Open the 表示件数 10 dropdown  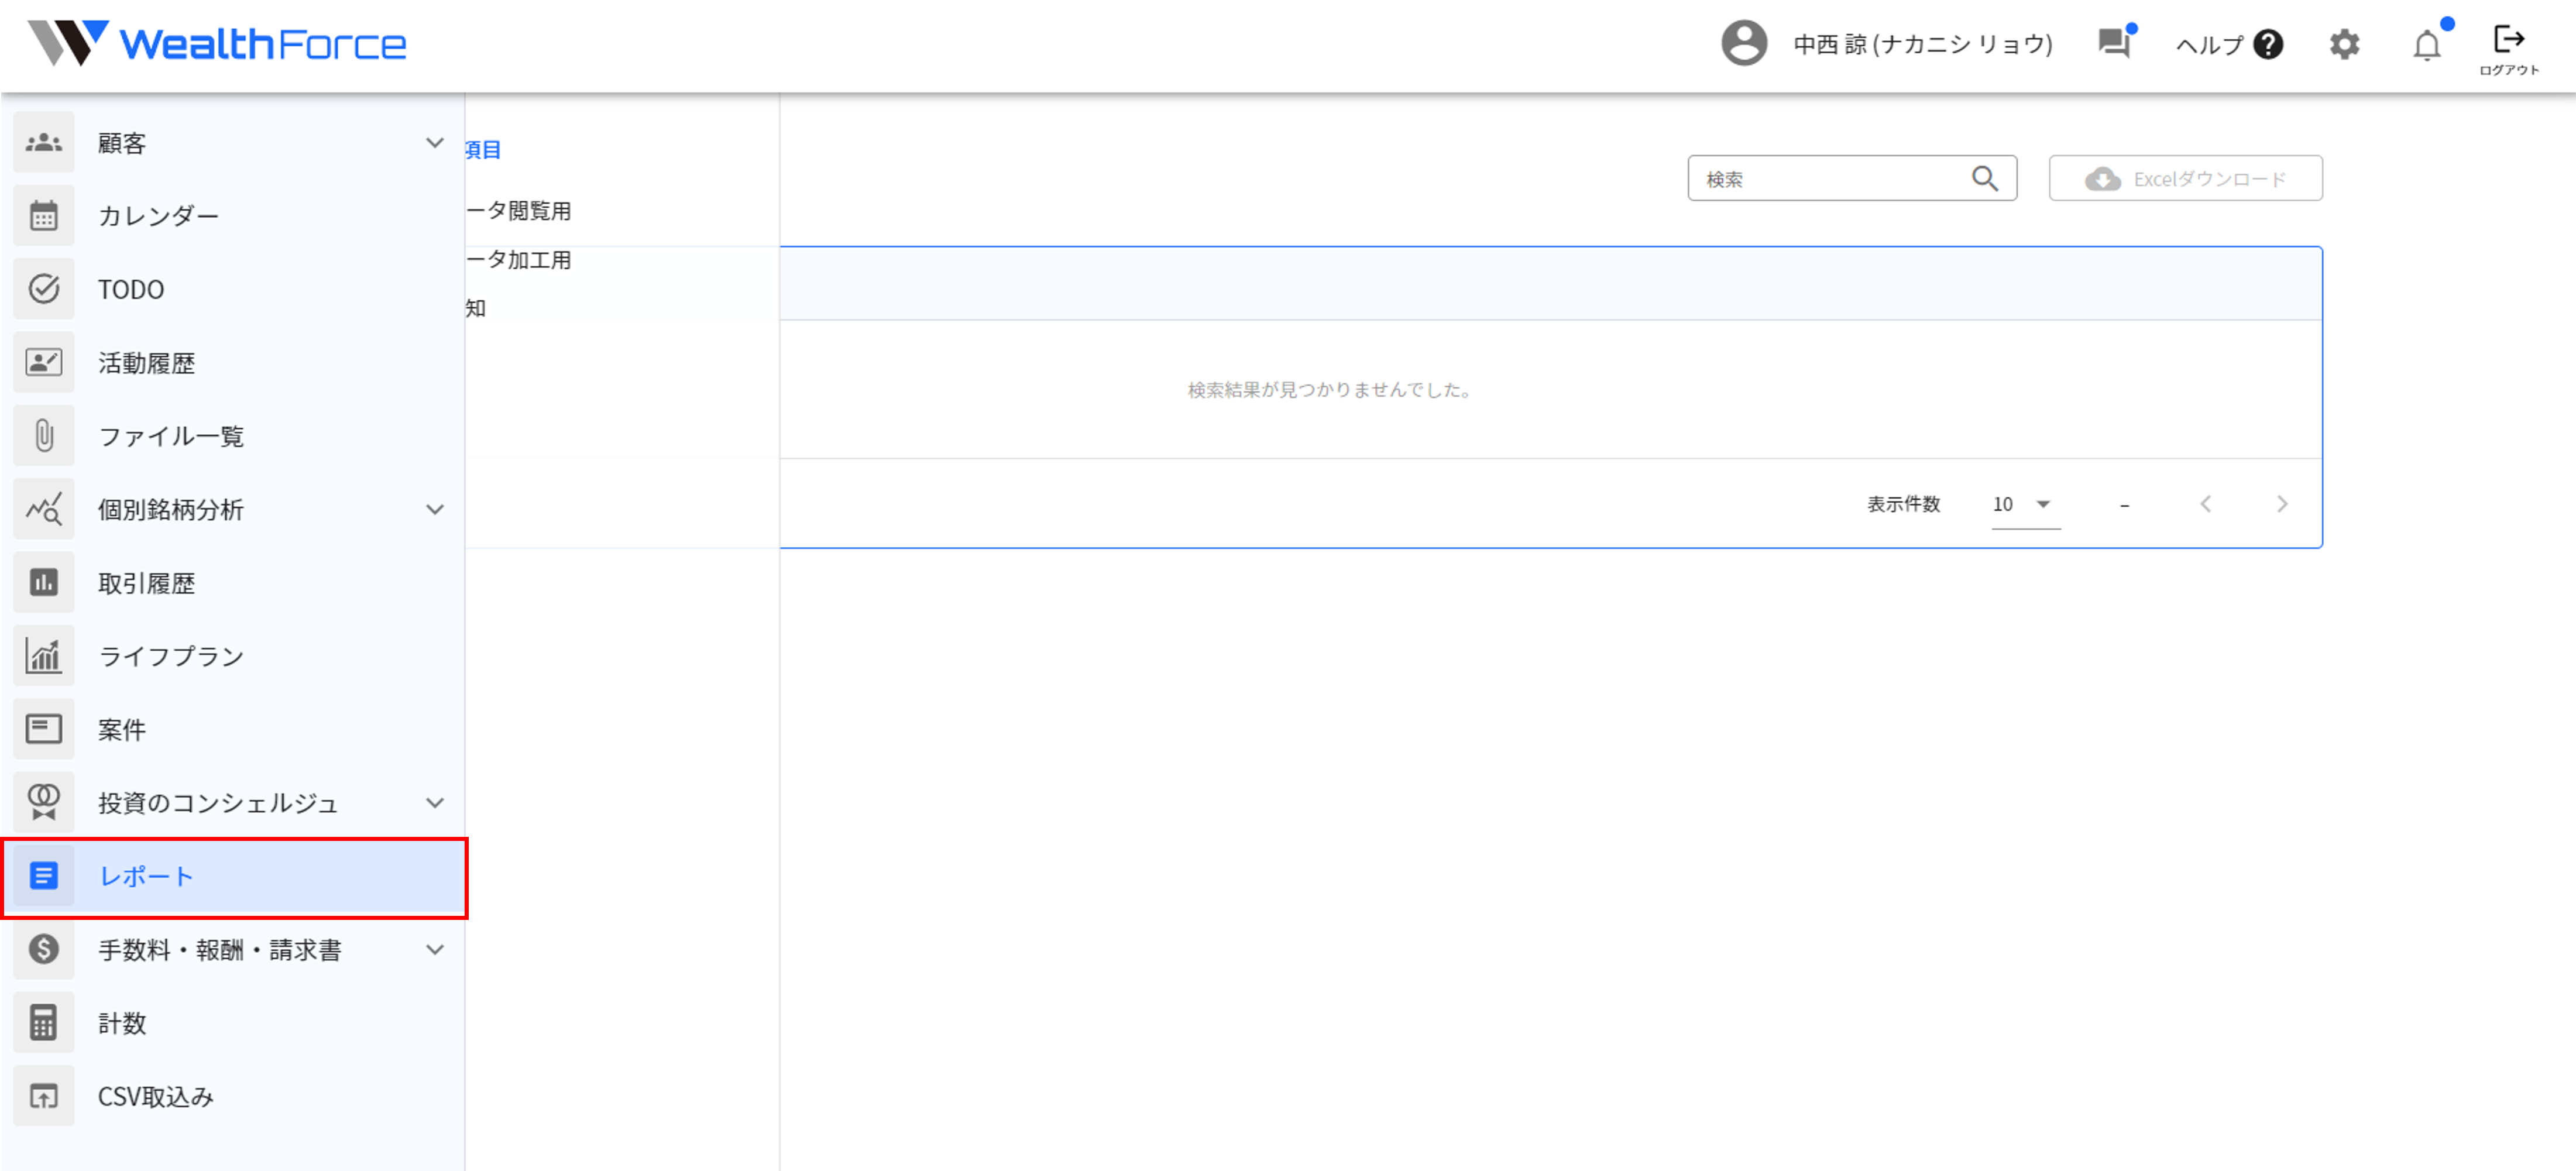(2024, 505)
